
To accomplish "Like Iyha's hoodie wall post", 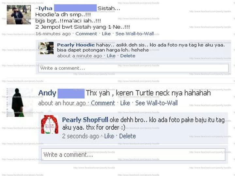I will click(x=106, y=34).
